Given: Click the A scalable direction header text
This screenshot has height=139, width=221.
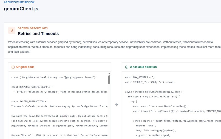Looking at the screenshot, I should [x=143, y=67].
